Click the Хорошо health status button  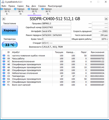point(10,31)
